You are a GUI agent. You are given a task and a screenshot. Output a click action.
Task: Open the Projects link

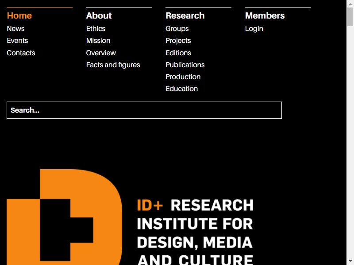[x=178, y=41]
